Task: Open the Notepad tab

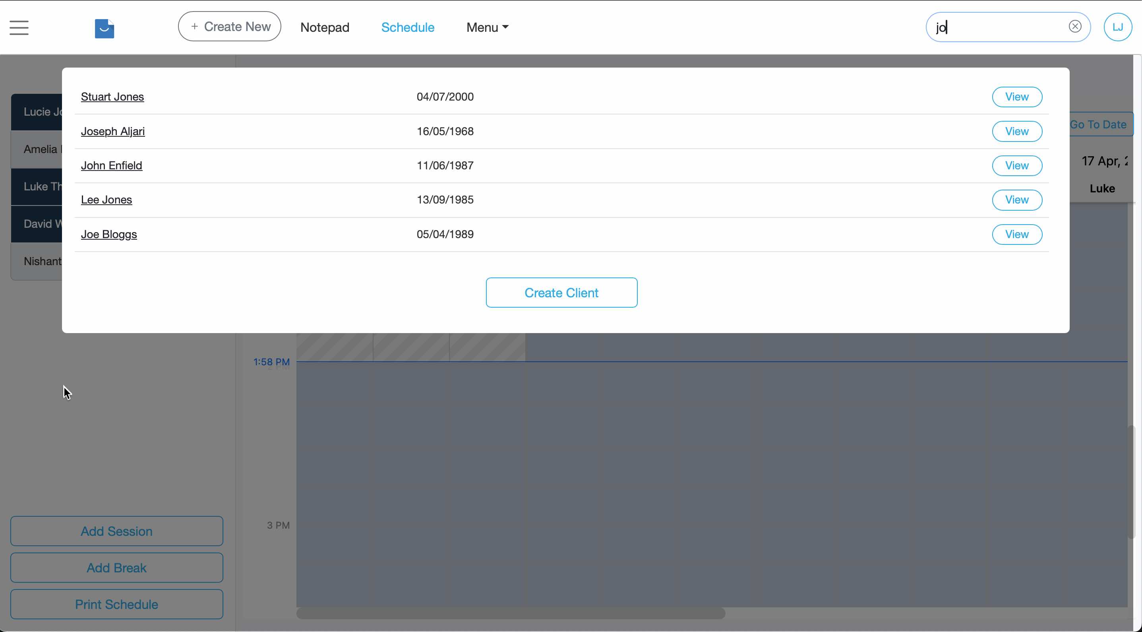Action: pyautogui.click(x=325, y=27)
